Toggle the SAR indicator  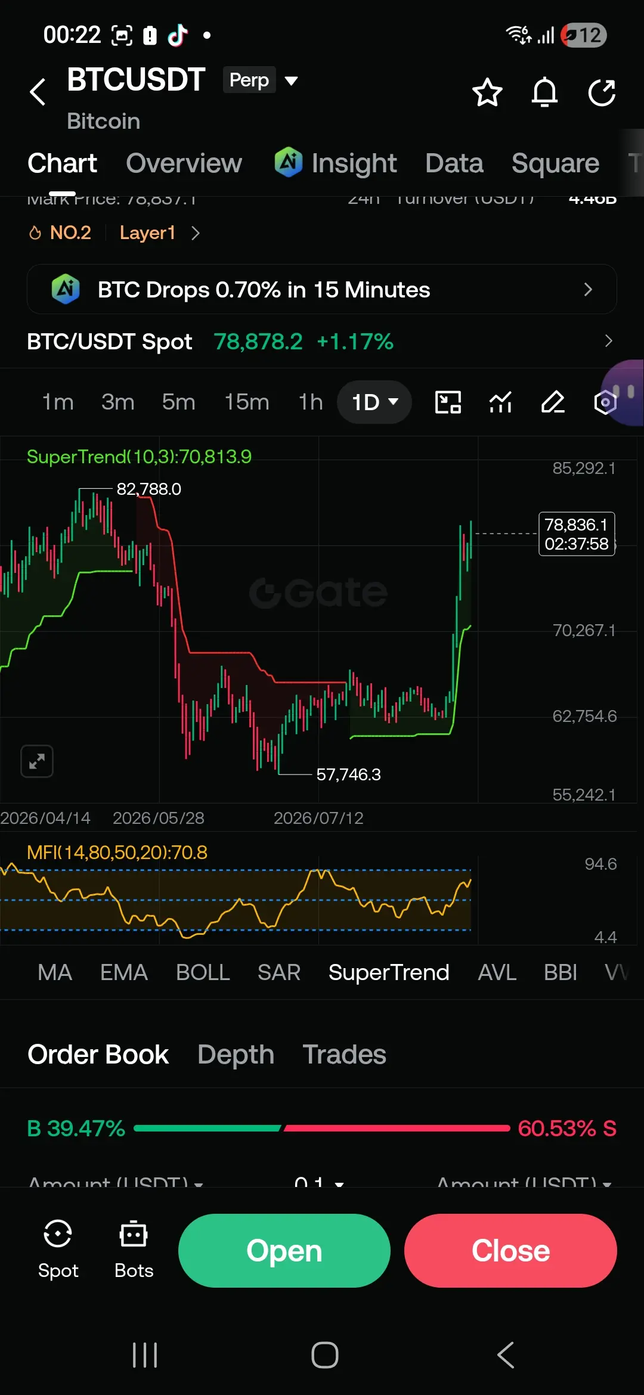279,972
